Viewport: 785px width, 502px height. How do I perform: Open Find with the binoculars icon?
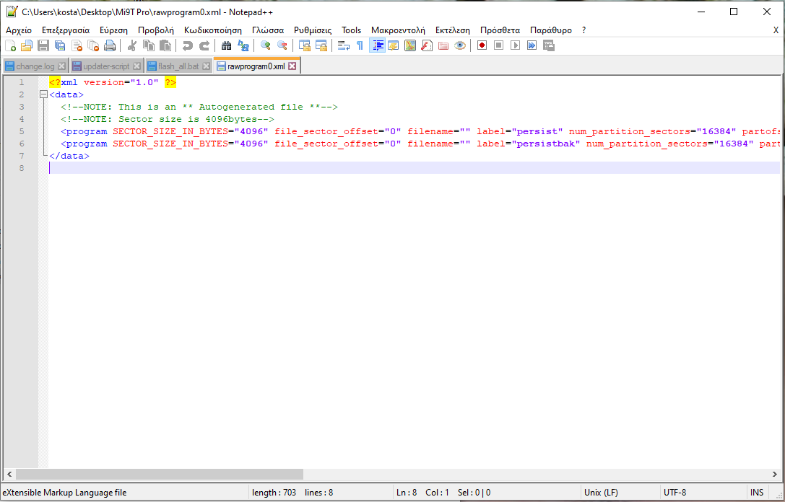[x=226, y=45]
